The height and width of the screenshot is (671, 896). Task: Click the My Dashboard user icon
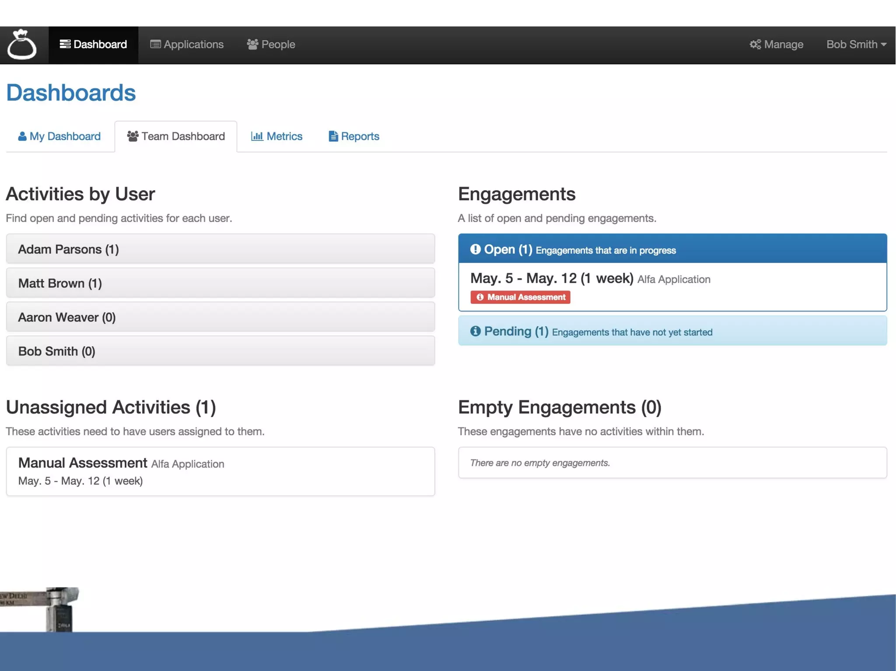pos(22,136)
